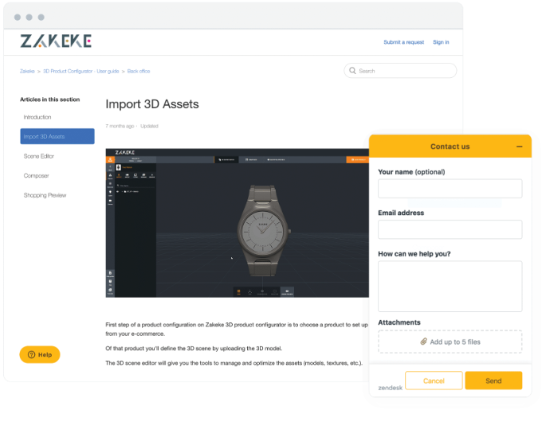Open 3D Product Configurator User guide breadcrumb
This screenshot has width=542, height=422.
point(81,71)
